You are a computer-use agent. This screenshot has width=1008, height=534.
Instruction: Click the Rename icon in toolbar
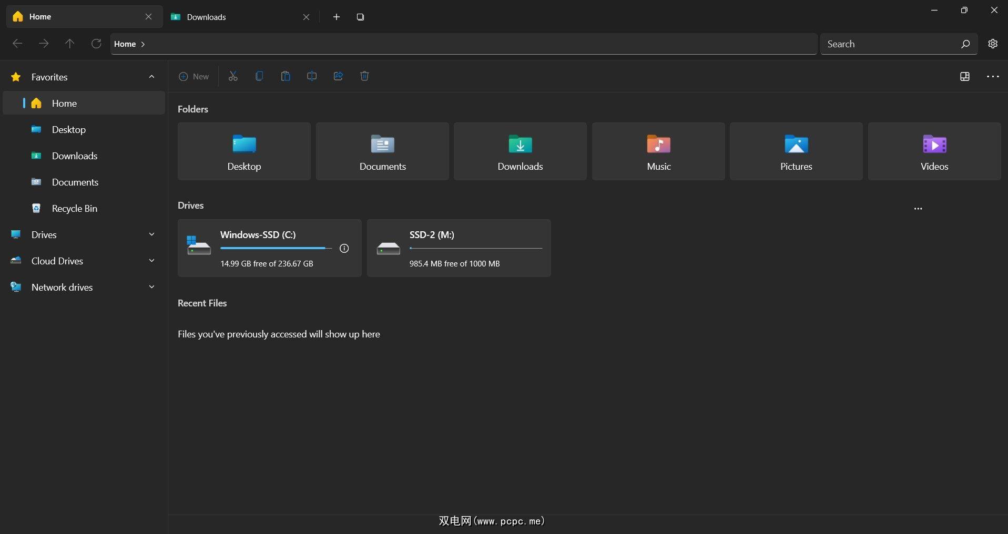[312, 76]
